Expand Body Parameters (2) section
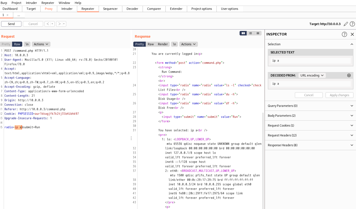Viewport: 356px width, 209px height. pyautogui.click(x=310, y=116)
